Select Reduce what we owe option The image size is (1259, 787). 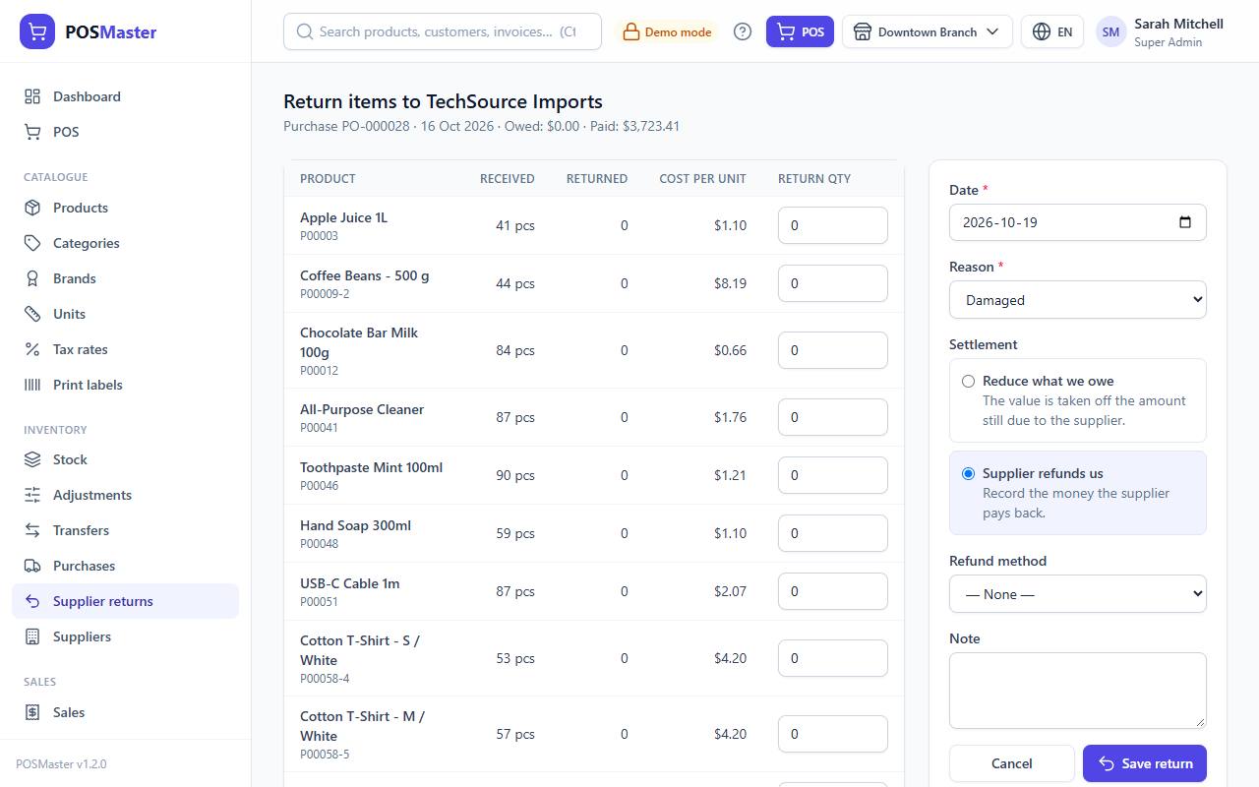(968, 381)
